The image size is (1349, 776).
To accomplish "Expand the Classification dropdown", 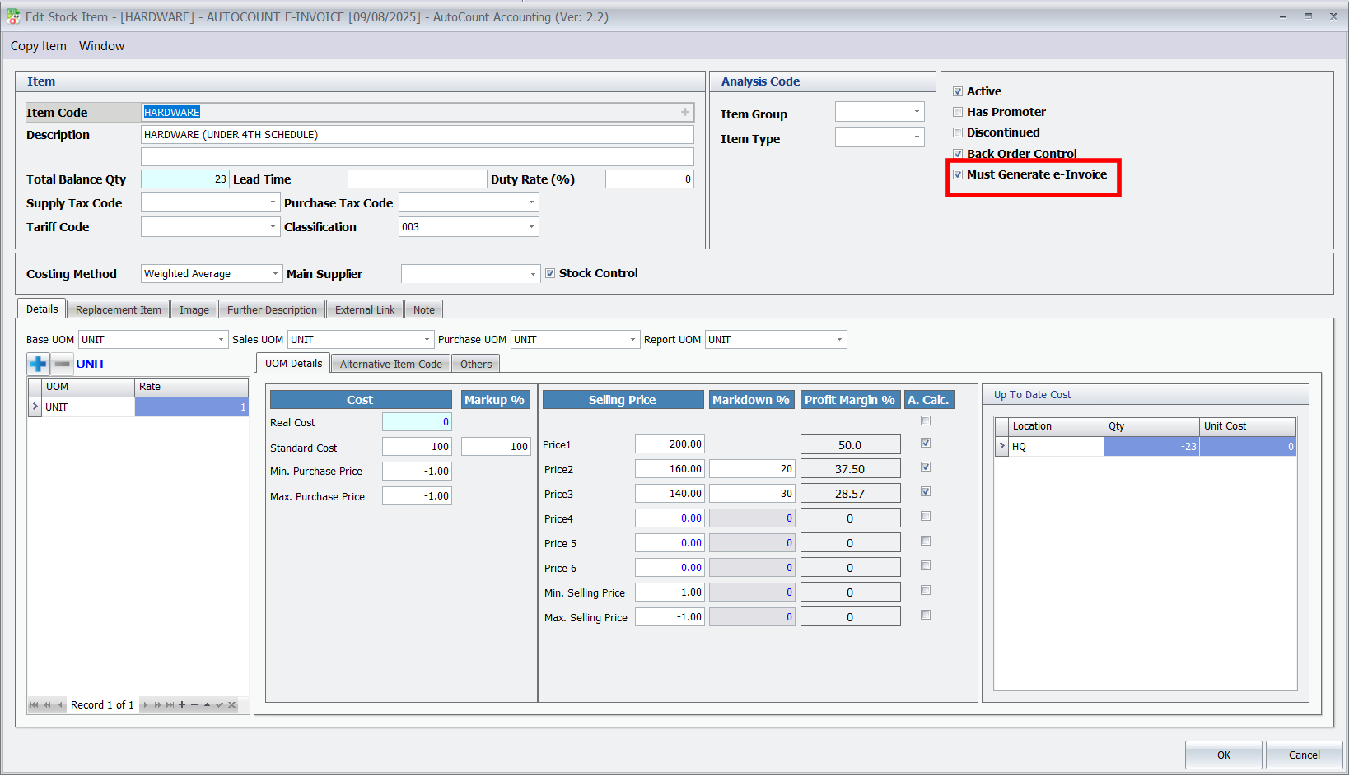I will coord(531,227).
